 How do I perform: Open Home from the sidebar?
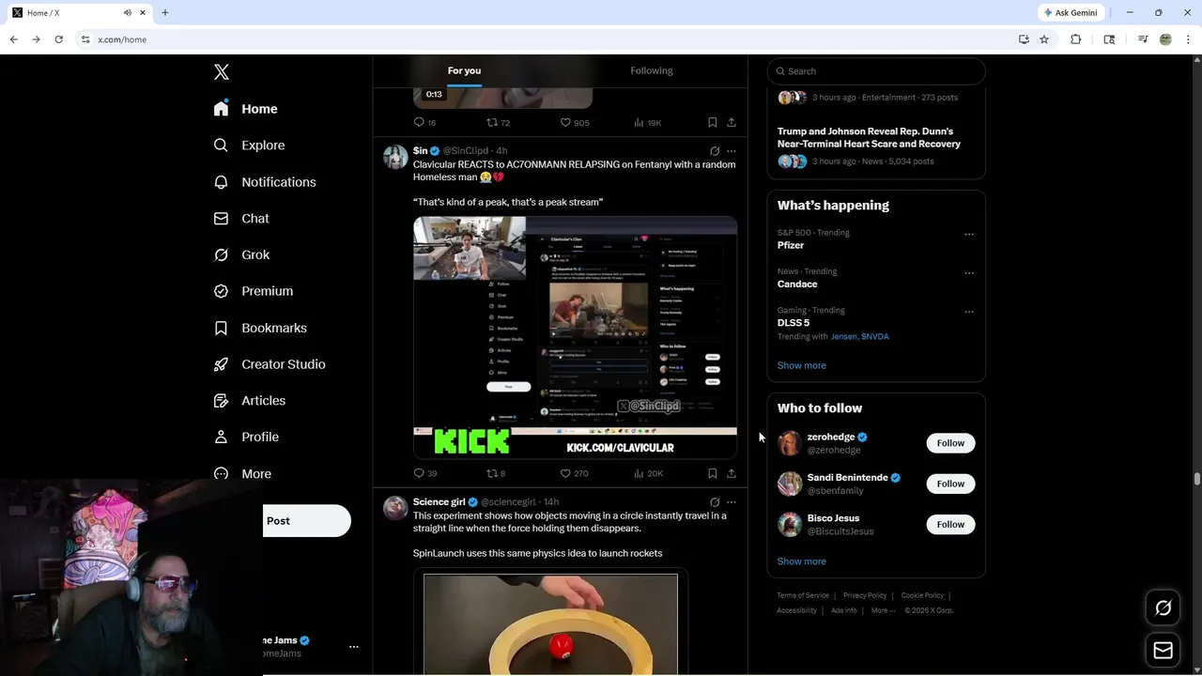(x=245, y=109)
